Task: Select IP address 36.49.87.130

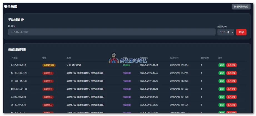Action: tap(18, 105)
